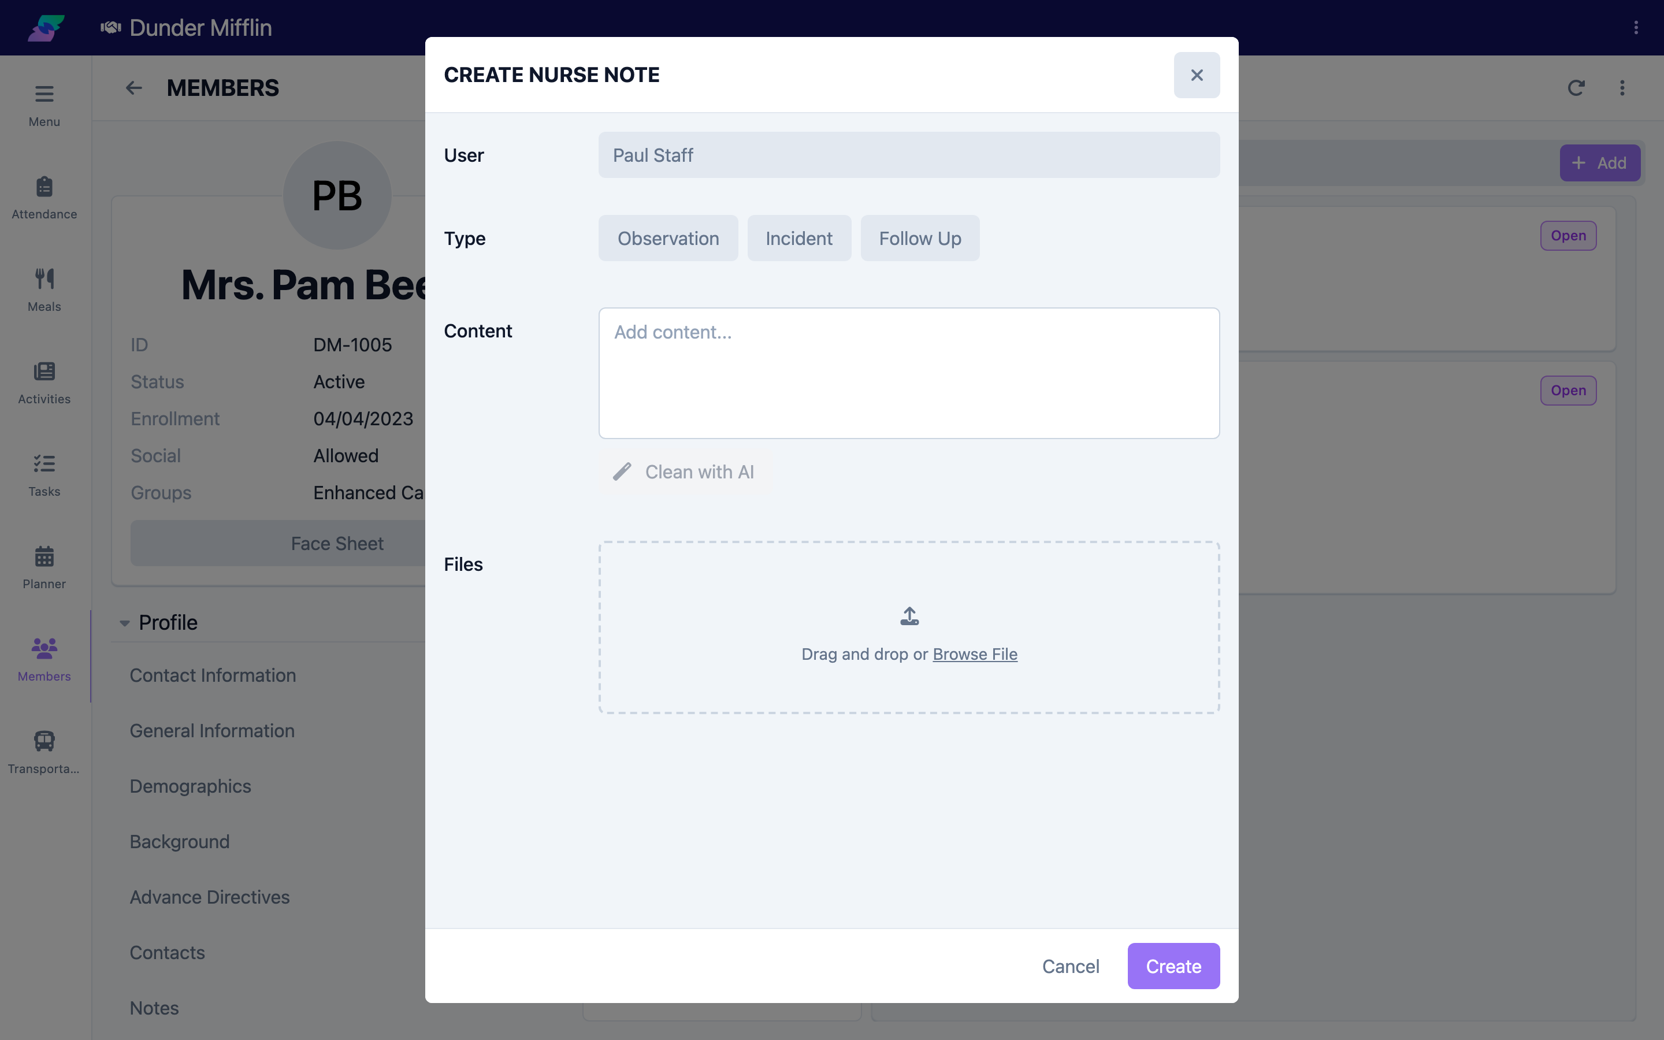
Task: Open Activities from the sidebar
Action: (44, 382)
